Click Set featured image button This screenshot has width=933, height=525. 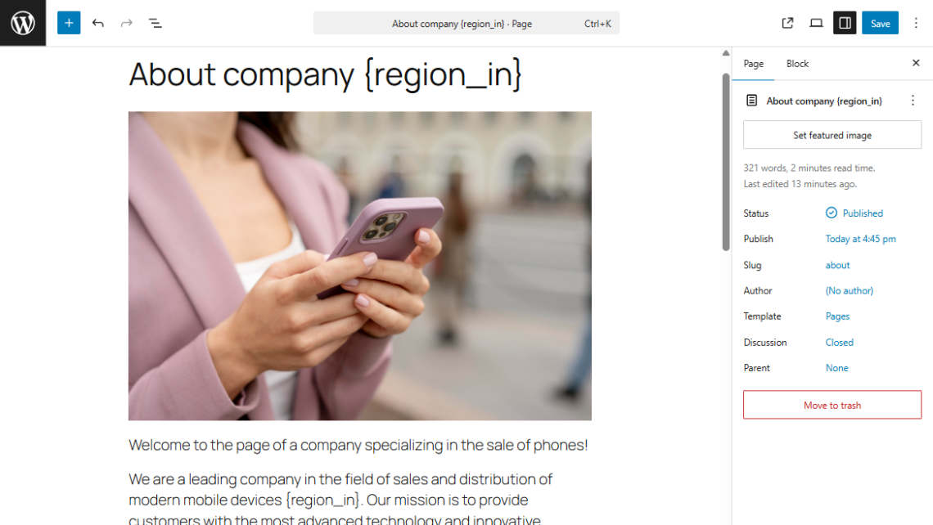click(832, 135)
